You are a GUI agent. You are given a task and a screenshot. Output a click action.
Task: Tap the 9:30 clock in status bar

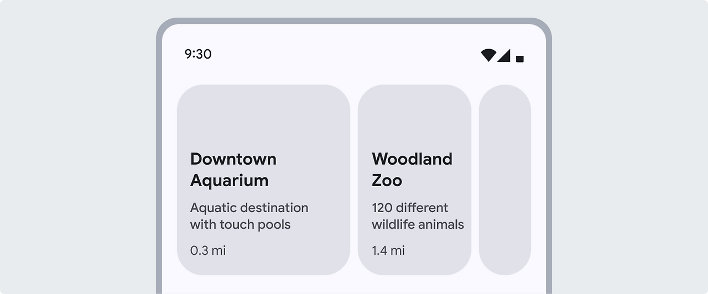click(x=198, y=54)
